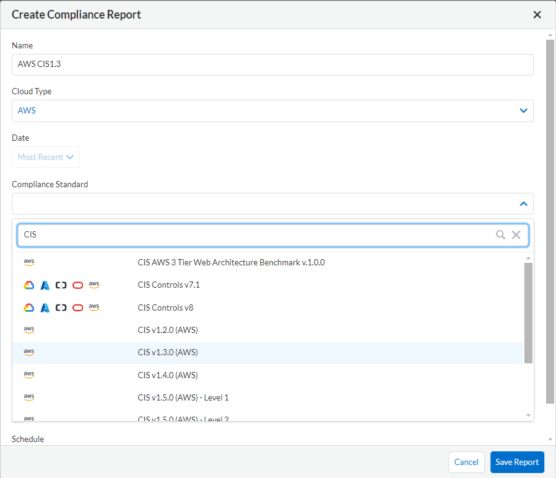
Task: Click AWS icon beside CIS v1.3.0 (AWS)
Action: point(28,352)
